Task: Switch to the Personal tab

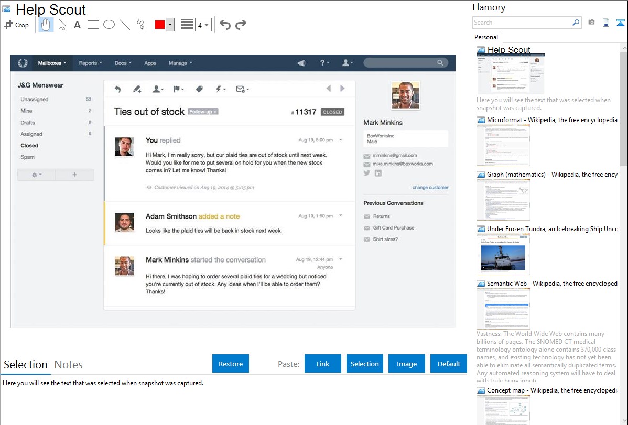Action: pos(486,37)
